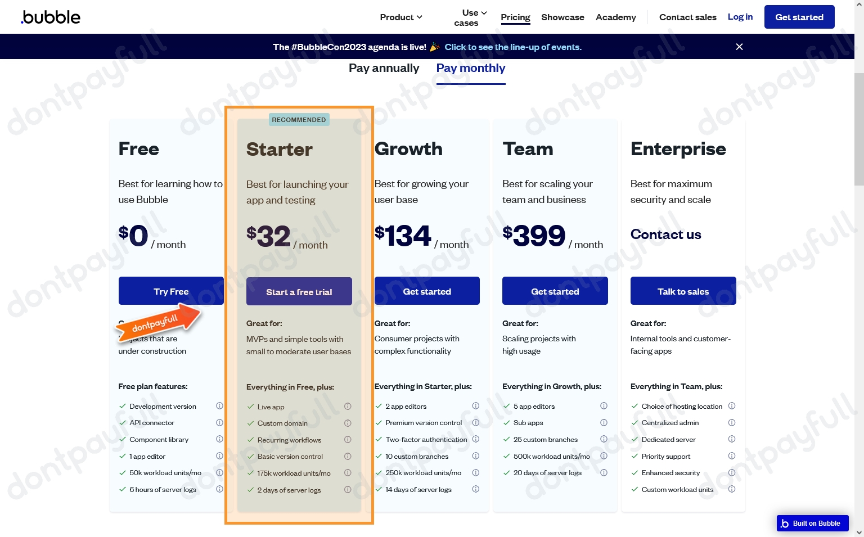The height and width of the screenshot is (537, 864).
Task: Open info icon for Basic version control
Action: click(x=348, y=457)
